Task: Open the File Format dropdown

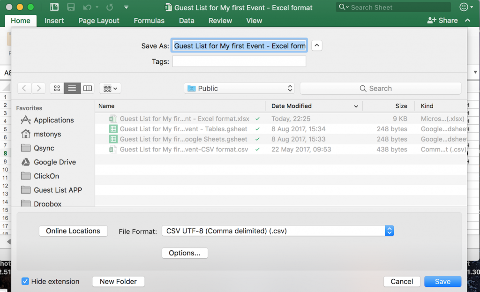Action: click(x=277, y=231)
